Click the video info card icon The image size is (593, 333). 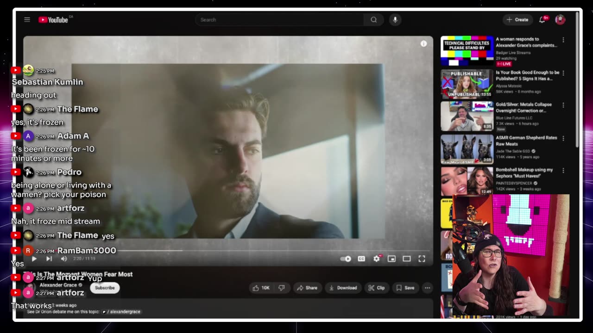(x=423, y=43)
